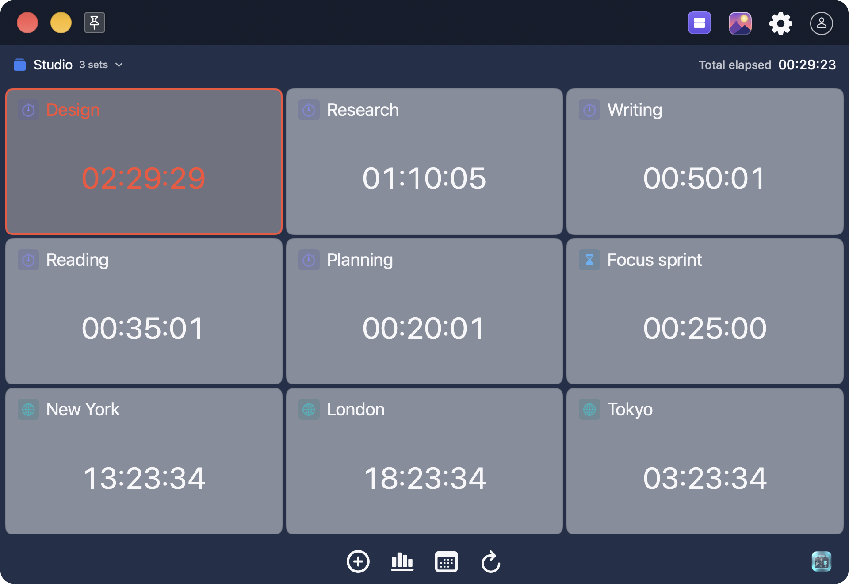
Task: Click the Total elapsed time 00:29:23
Action: click(x=807, y=65)
